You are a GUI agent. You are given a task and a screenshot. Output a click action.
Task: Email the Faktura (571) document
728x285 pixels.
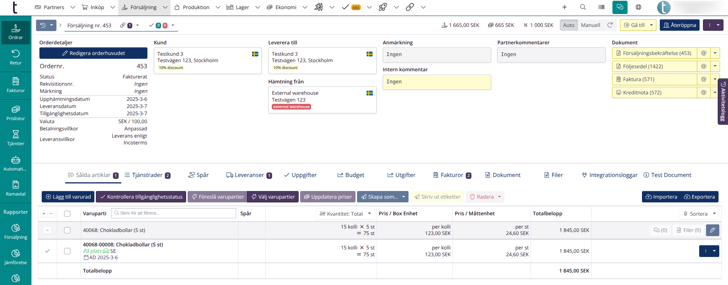[703, 79]
